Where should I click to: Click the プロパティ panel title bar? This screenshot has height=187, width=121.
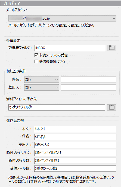(x=60, y=3)
